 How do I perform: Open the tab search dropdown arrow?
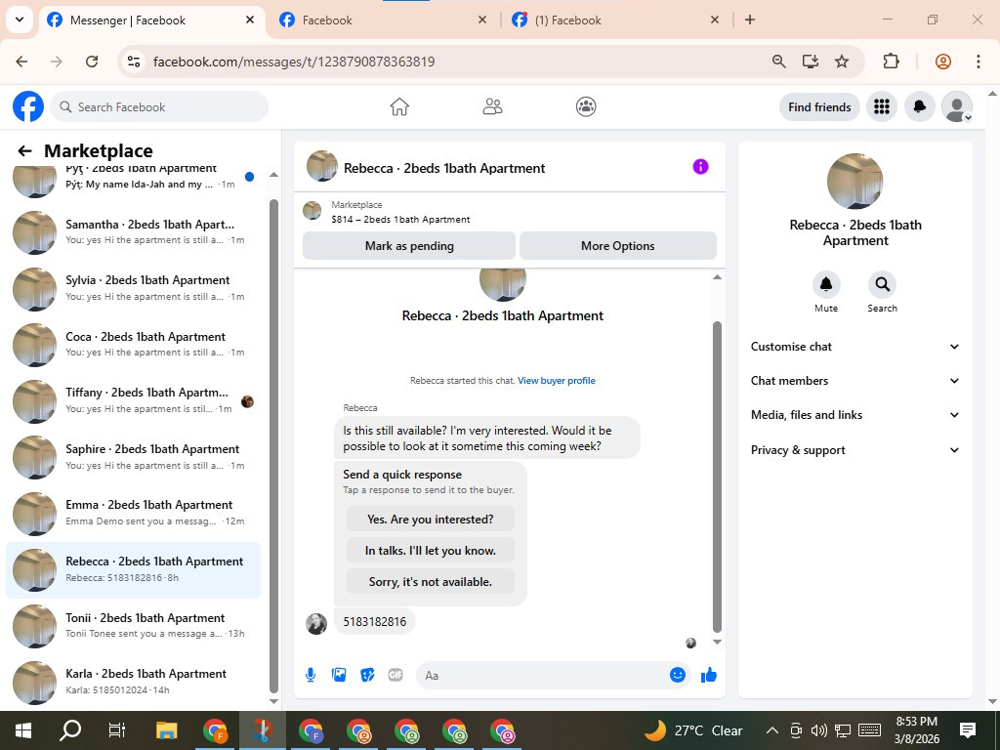20,20
